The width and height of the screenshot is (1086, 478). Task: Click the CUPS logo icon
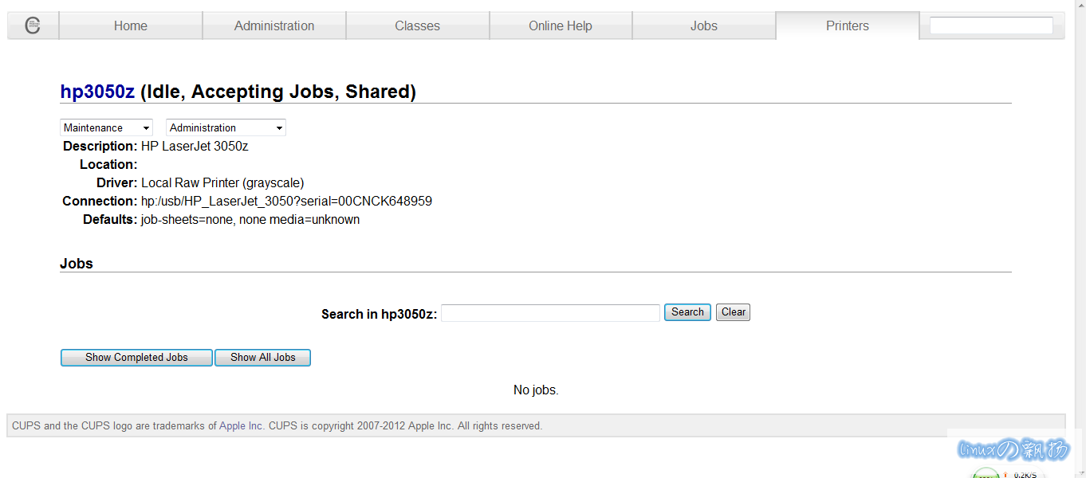click(33, 25)
